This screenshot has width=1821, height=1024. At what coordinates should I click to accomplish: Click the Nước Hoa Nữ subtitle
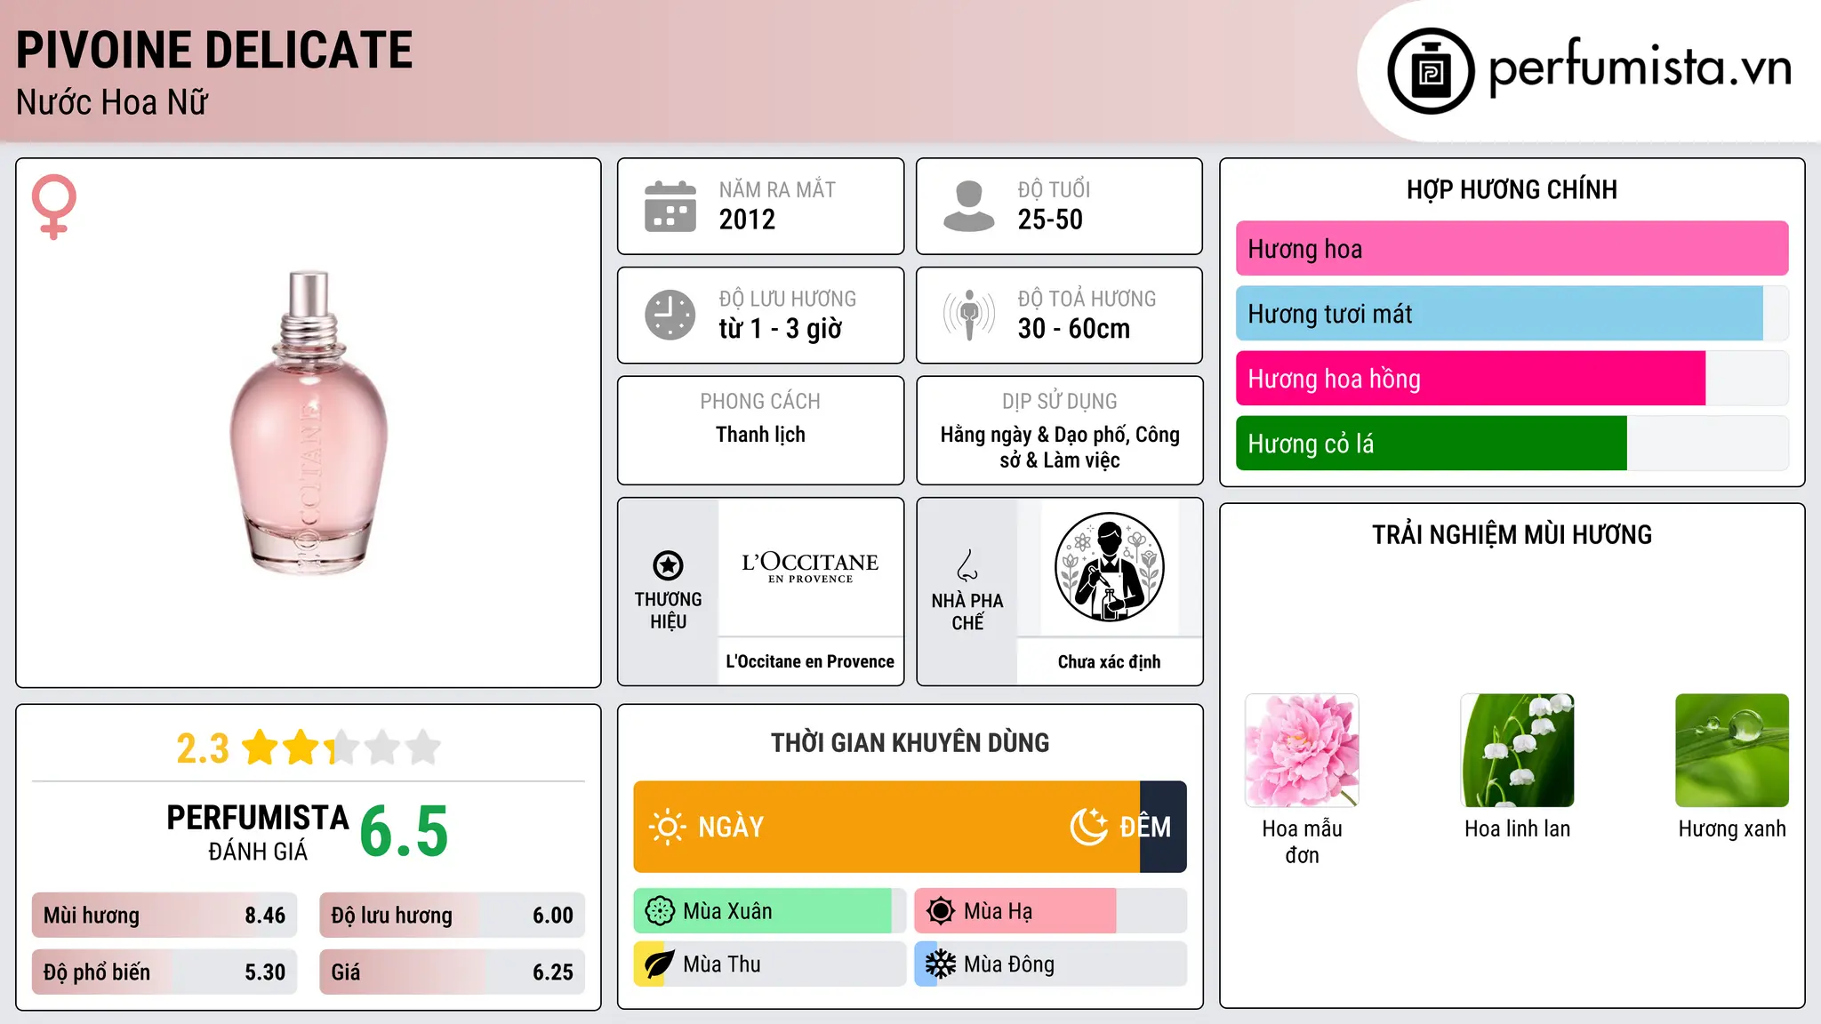(x=112, y=102)
